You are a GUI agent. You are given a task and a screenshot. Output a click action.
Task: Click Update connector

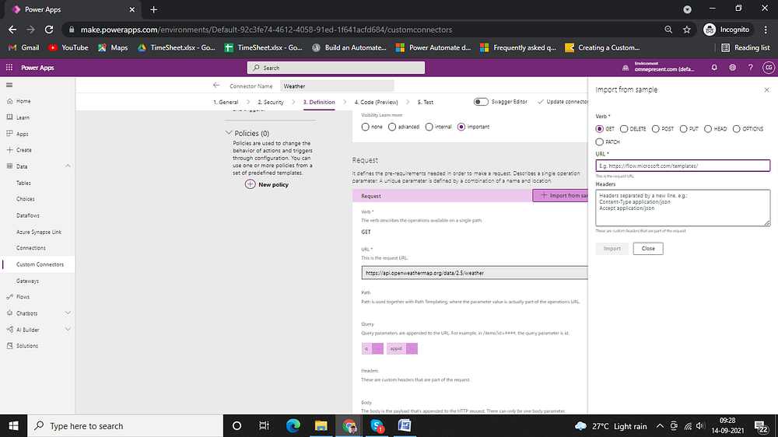[x=562, y=102]
